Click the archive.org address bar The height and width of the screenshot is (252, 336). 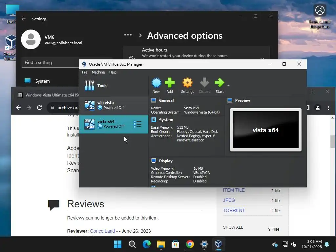click(x=63, y=108)
